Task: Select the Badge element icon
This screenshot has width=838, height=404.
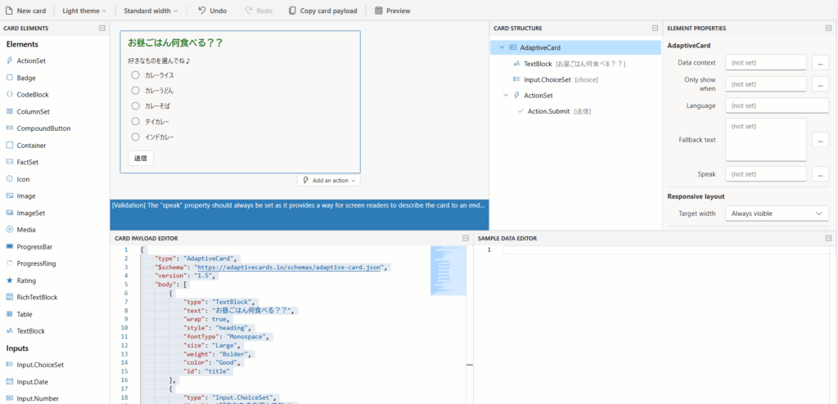Action: (10, 78)
